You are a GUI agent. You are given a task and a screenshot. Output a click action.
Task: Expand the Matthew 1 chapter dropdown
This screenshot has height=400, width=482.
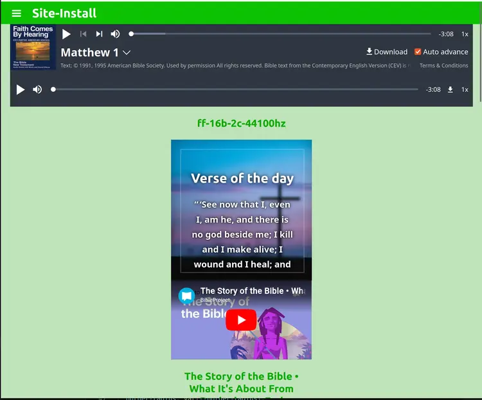click(127, 53)
